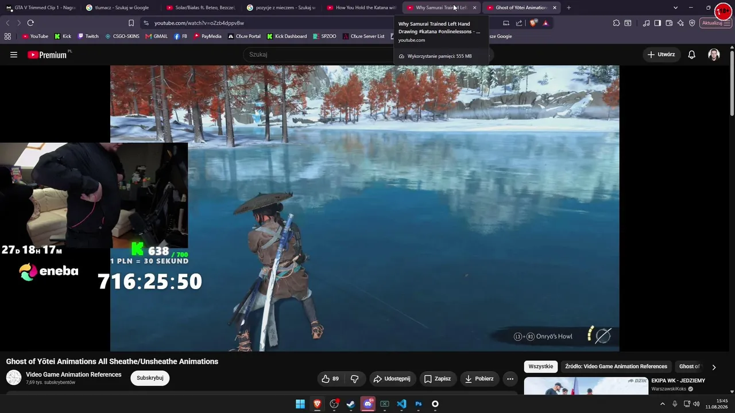Open the CSGO-SKINS bookmark
Screen dimensions: 735x413
tap(122, 36)
